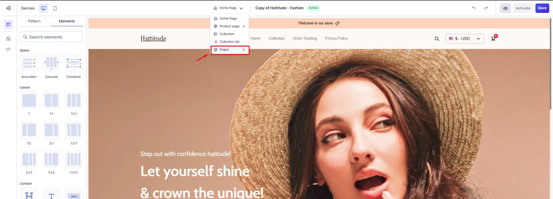Click the Save button
Screen dimensions: 553x199
tap(542, 8)
